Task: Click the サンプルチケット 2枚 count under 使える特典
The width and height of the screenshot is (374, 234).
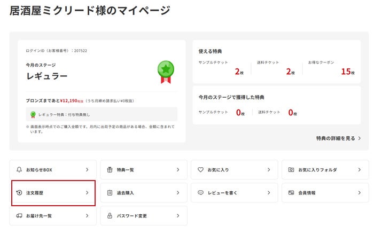Action: (239, 72)
